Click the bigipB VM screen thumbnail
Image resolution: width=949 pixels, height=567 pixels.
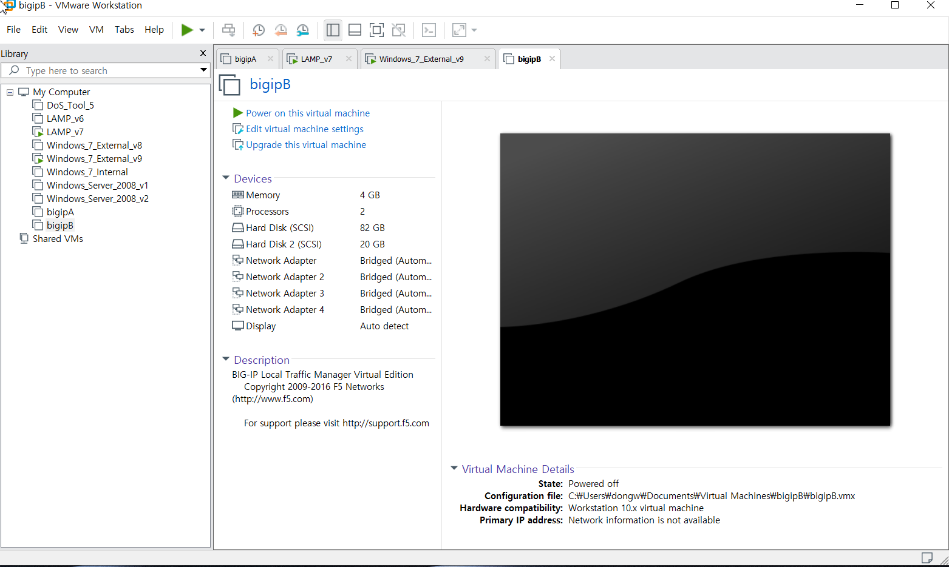(x=695, y=280)
